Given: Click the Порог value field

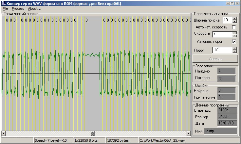Looking at the screenshot, I should tap(222, 50).
